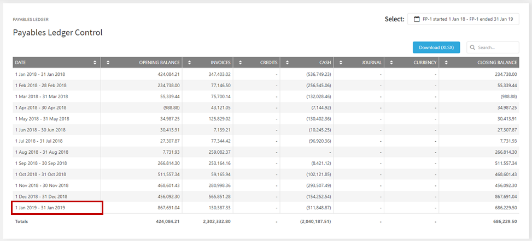Viewport: 532px width, 241px height.
Task: Select the 1 Jan 2019 - 31 Jan 2019 row
Action: (266, 208)
